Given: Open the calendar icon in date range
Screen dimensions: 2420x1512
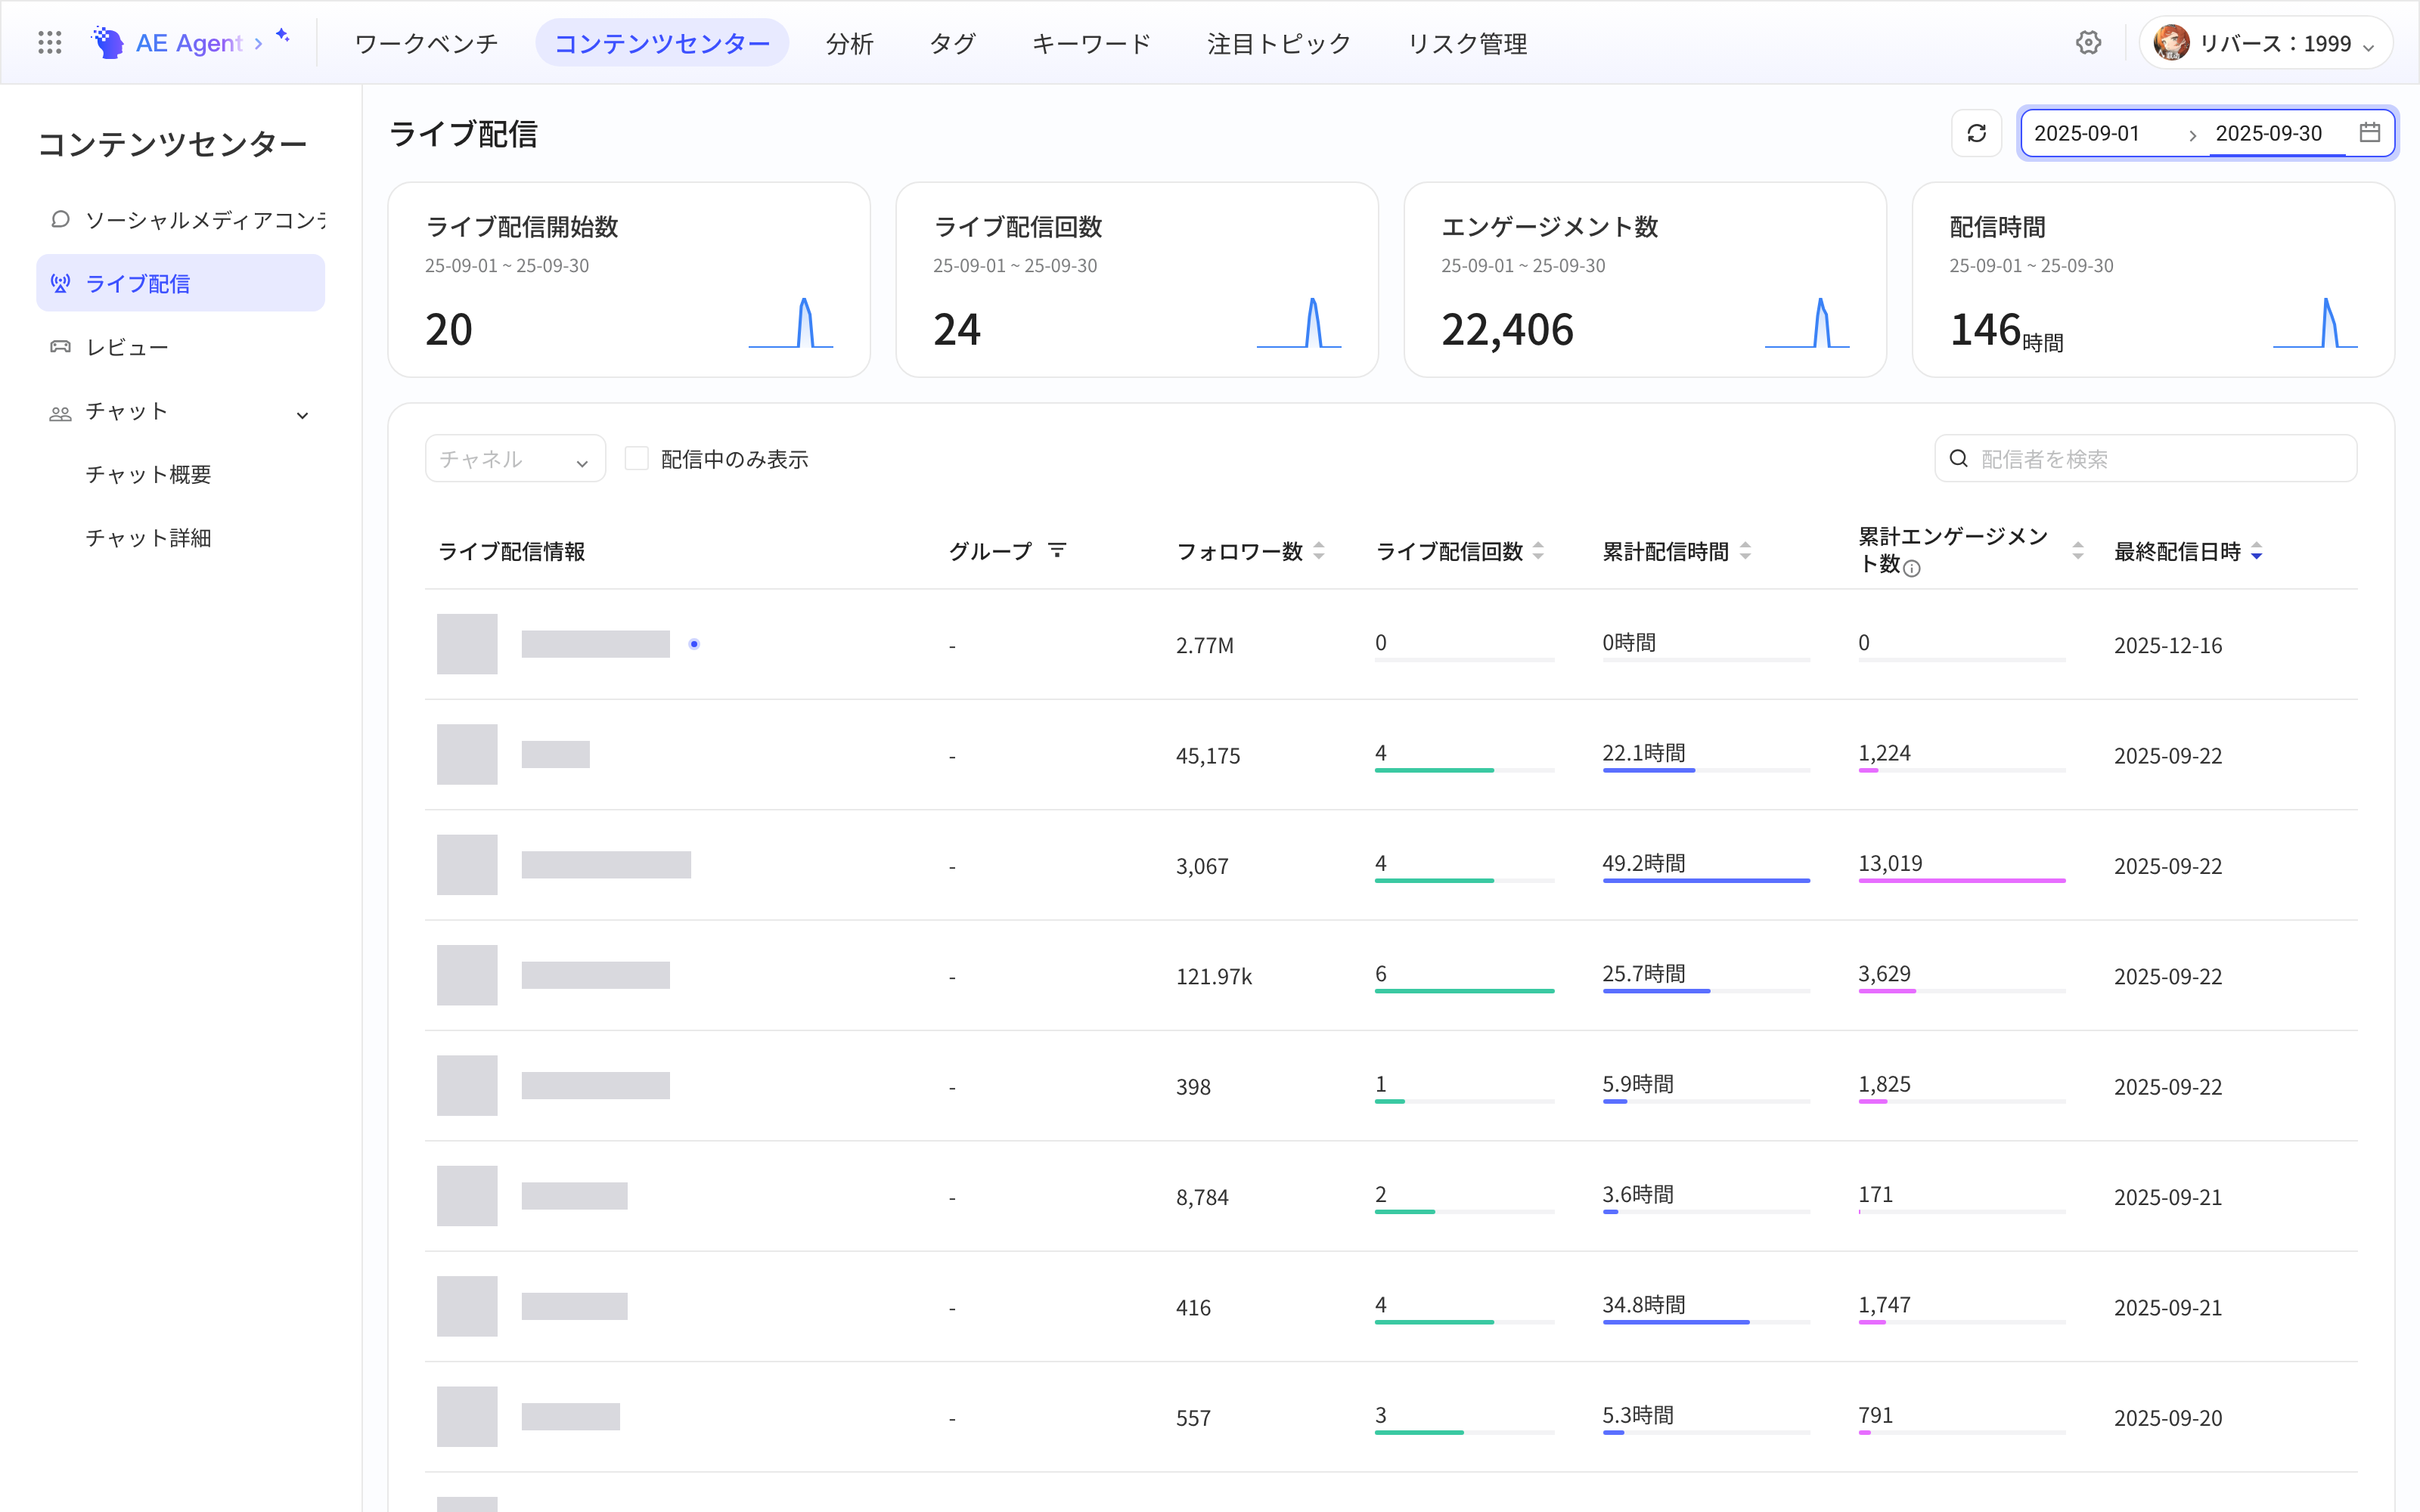Looking at the screenshot, I should (2369, 133).
